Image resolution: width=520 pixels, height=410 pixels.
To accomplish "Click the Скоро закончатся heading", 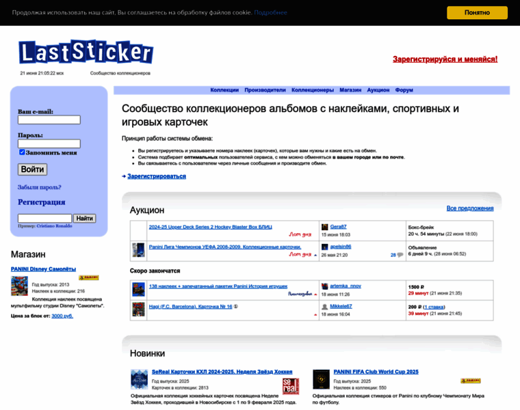I will 155,271.
